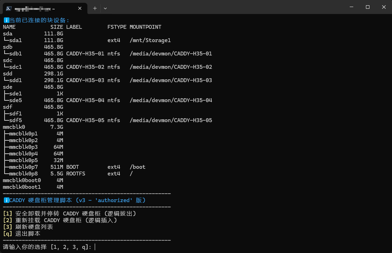Click menu option [1] 安全卸载并停转
392x253 pixels.
click(69, 214)
